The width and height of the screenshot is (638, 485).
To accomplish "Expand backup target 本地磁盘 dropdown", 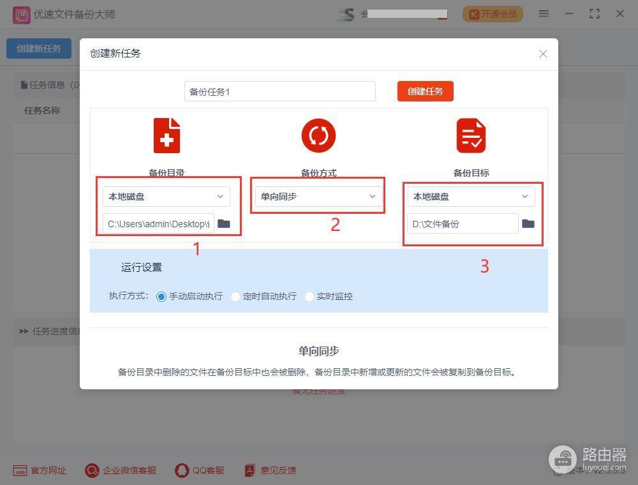I will pyautogui.click(x=471, y=197).
